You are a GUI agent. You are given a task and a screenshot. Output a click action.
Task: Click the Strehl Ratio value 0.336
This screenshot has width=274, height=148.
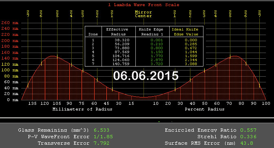248,137
